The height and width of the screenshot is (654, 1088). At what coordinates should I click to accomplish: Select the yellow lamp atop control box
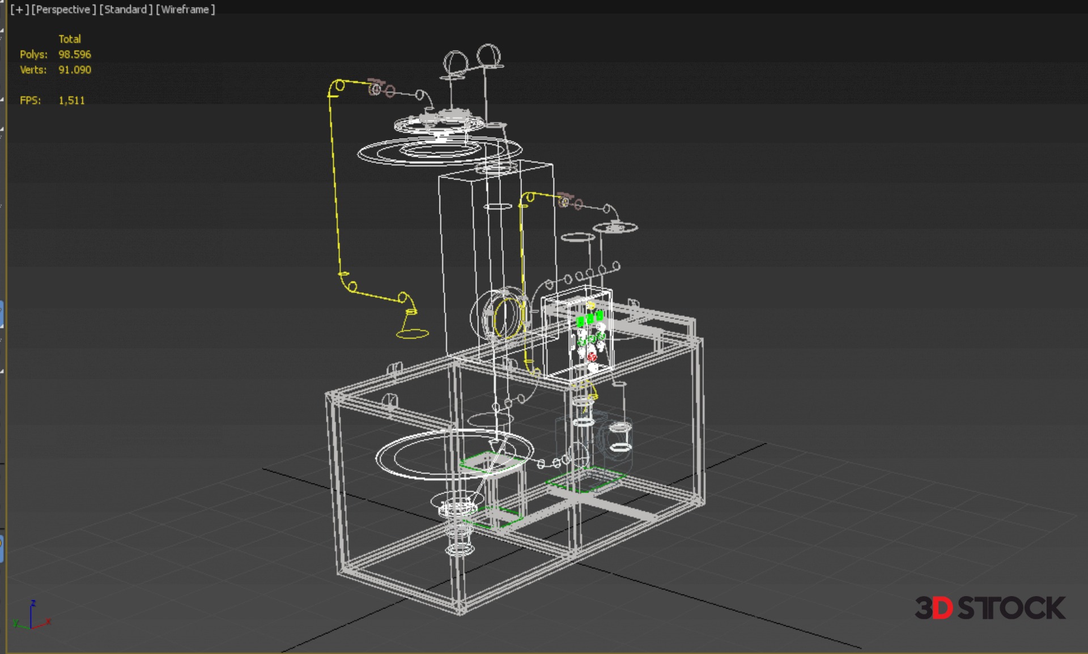[x=590, y=306]
